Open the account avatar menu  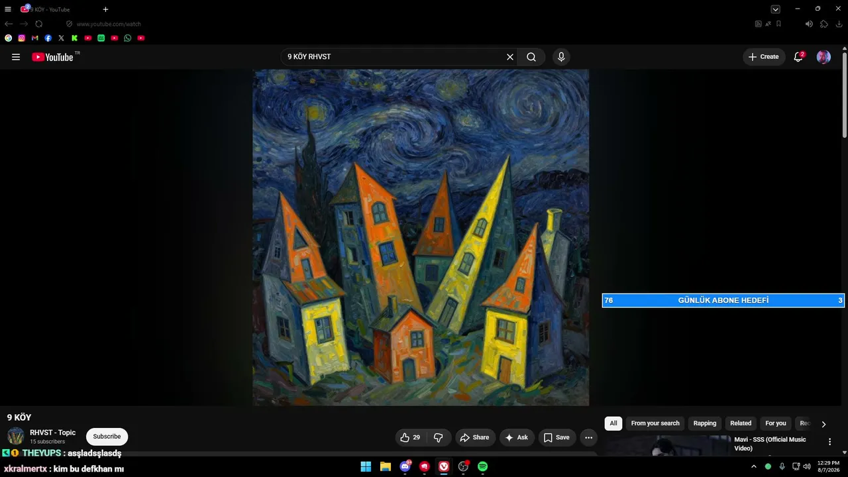823,57
